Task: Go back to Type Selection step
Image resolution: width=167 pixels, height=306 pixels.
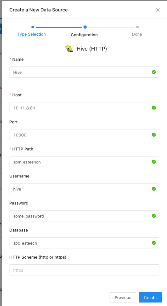Action: 31,34
